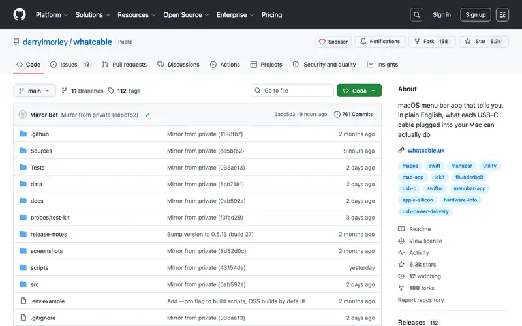522x326 pixels.
Task: Open the 6.3k stars link
Action: pyautogui.click(x=417, y=265)
